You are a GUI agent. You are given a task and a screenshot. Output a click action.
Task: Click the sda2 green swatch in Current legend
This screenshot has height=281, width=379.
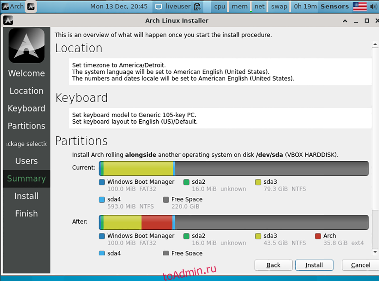tap(186, 182)
